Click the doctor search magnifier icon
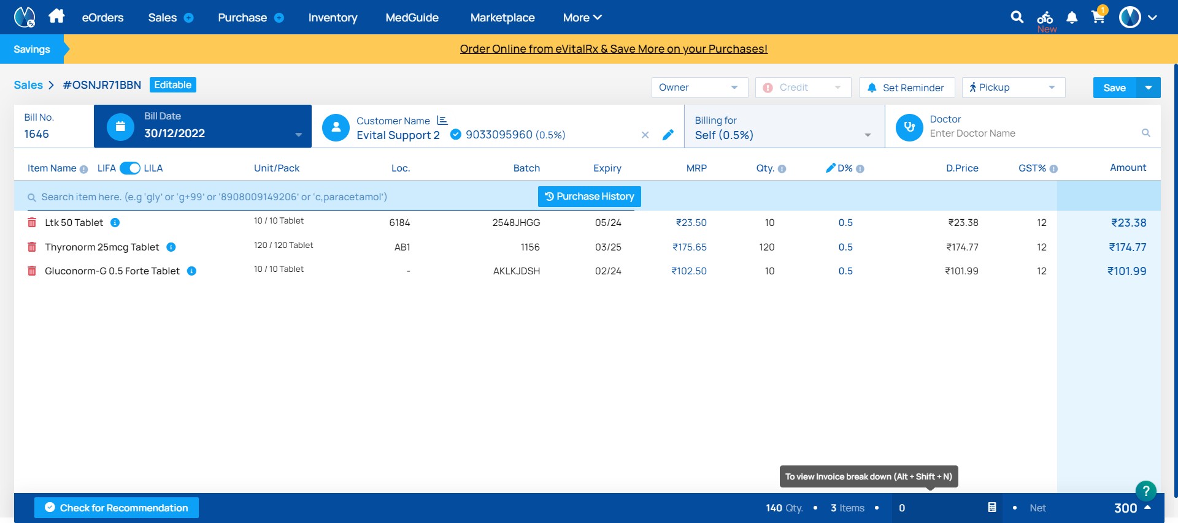Viewport: 1178px width, 523px height. tap(1145, 133)
